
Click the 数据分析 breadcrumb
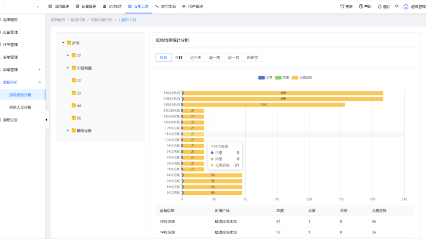click(78, 20)
